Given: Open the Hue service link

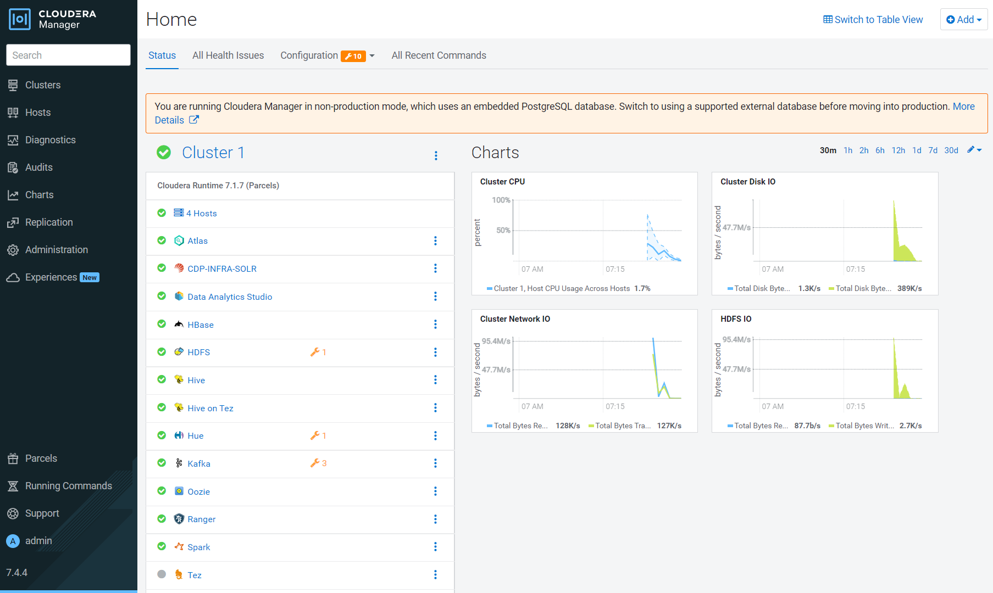Looking at the screenshot, I should click(196, 435).
